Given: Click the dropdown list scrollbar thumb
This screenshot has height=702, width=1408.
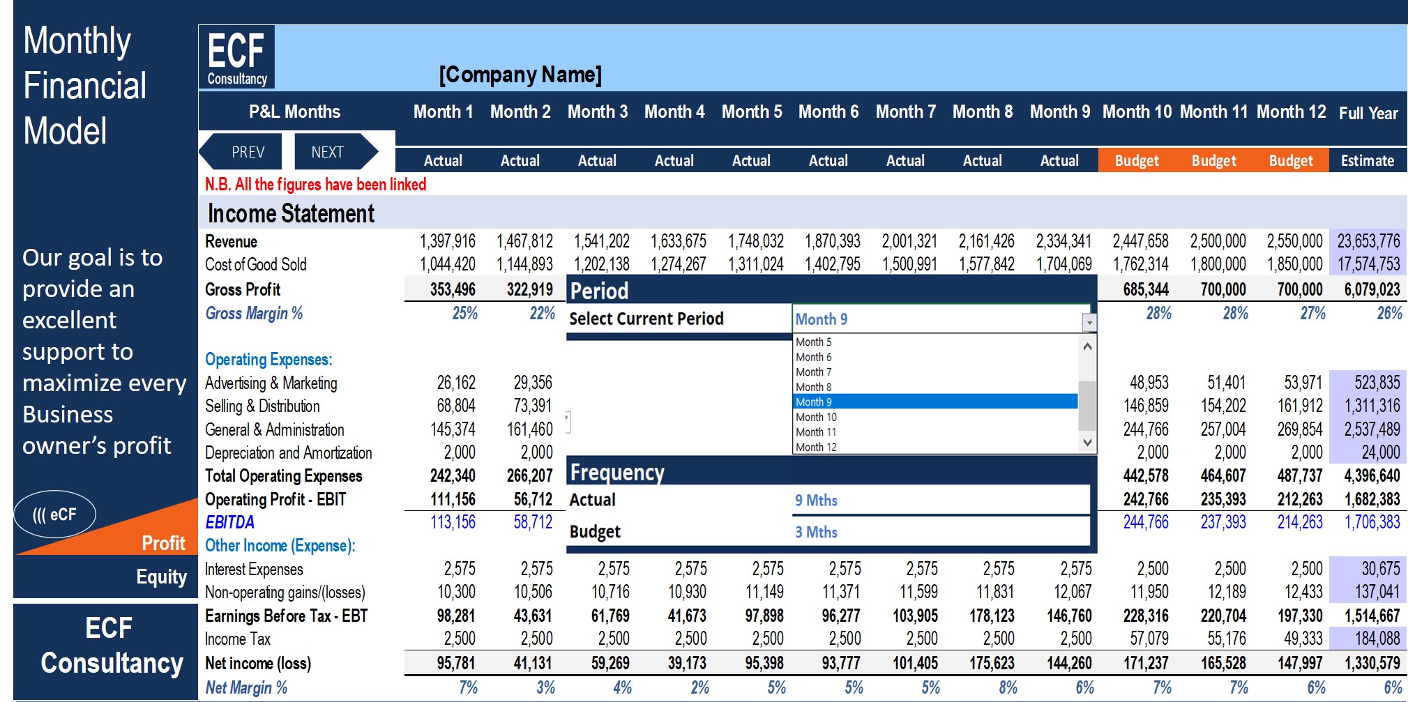Looking at the screenshot, I should pos(1087,406).
